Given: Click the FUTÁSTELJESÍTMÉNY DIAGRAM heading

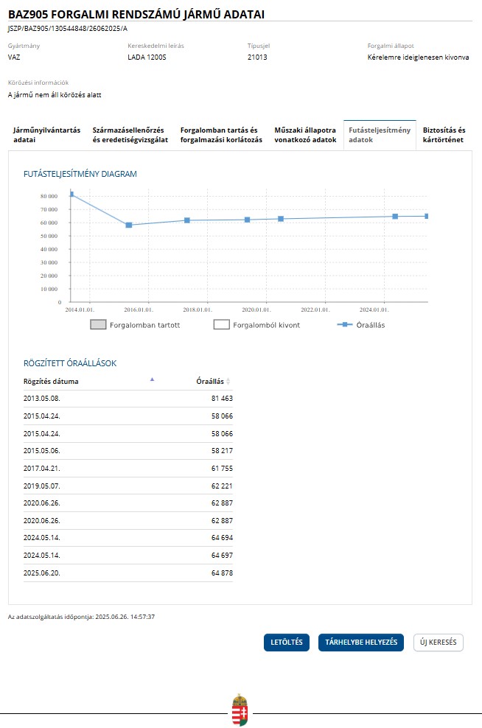Looking at the screenshot, I should 80,174.
